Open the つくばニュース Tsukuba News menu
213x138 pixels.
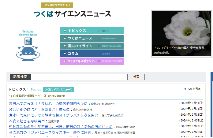pos(92,38)
